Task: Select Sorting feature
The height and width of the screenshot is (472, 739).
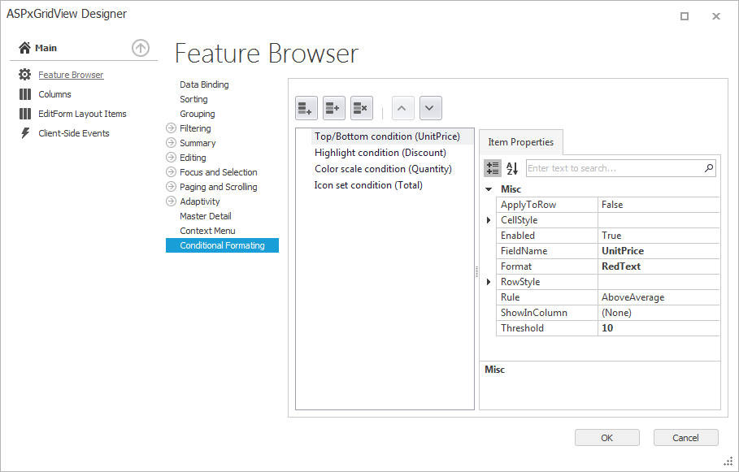Action: (193, 99)
